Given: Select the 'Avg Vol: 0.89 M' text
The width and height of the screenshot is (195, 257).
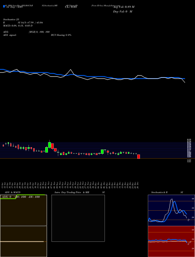Looking at the screenshot, I should 124,7.
